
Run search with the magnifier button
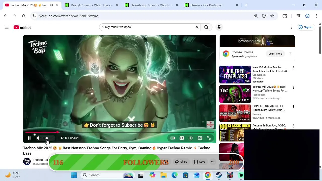206,27
